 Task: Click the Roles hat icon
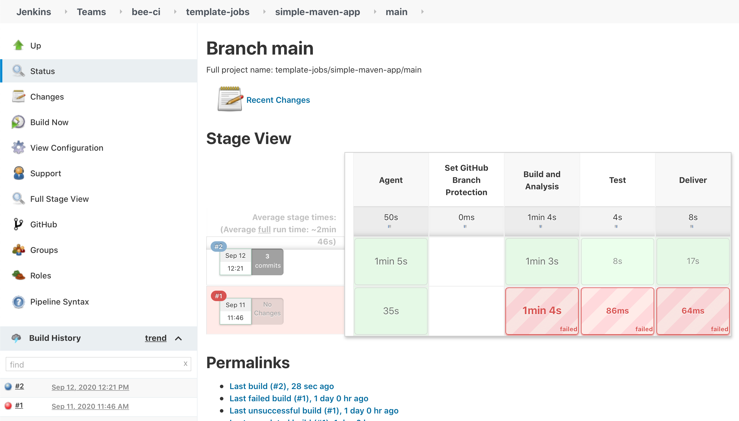coord(18,275)
